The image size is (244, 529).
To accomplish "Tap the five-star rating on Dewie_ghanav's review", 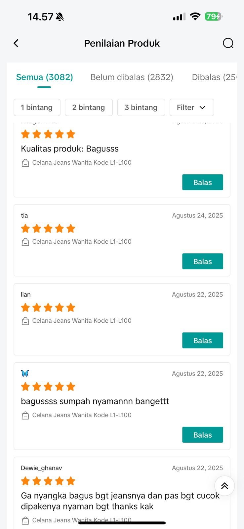I will 48,481.
